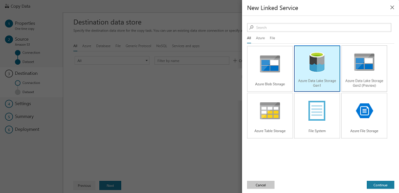Click the Cancel button
This screenshot has height=193, width=399.
click(260, 185)
